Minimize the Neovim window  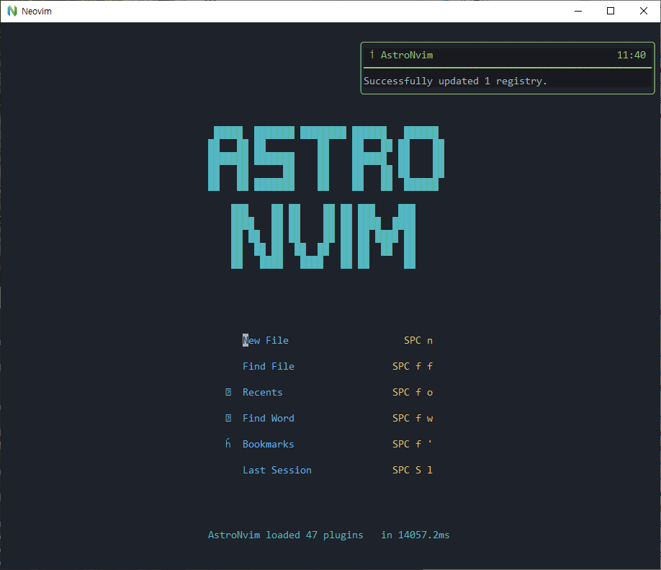578,11
